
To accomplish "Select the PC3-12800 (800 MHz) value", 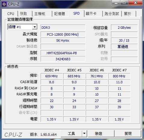I will [x=63, y=34].
